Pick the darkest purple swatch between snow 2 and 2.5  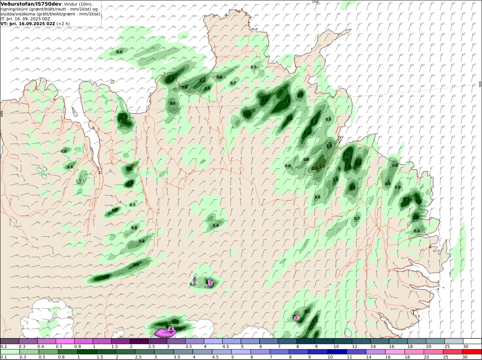tap(139, 341)
